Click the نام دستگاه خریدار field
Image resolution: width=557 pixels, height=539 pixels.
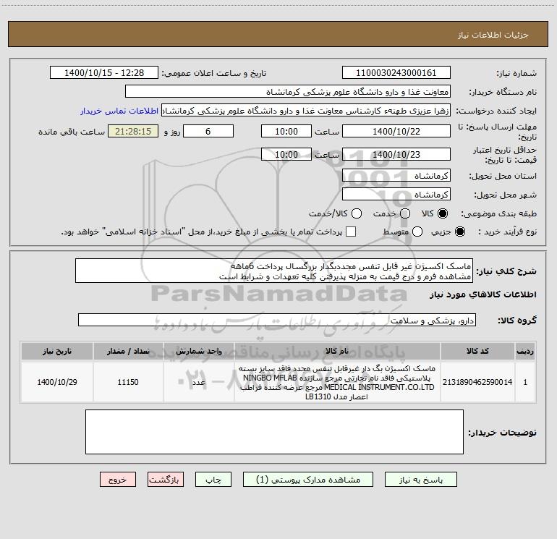[x=288, y=92]
